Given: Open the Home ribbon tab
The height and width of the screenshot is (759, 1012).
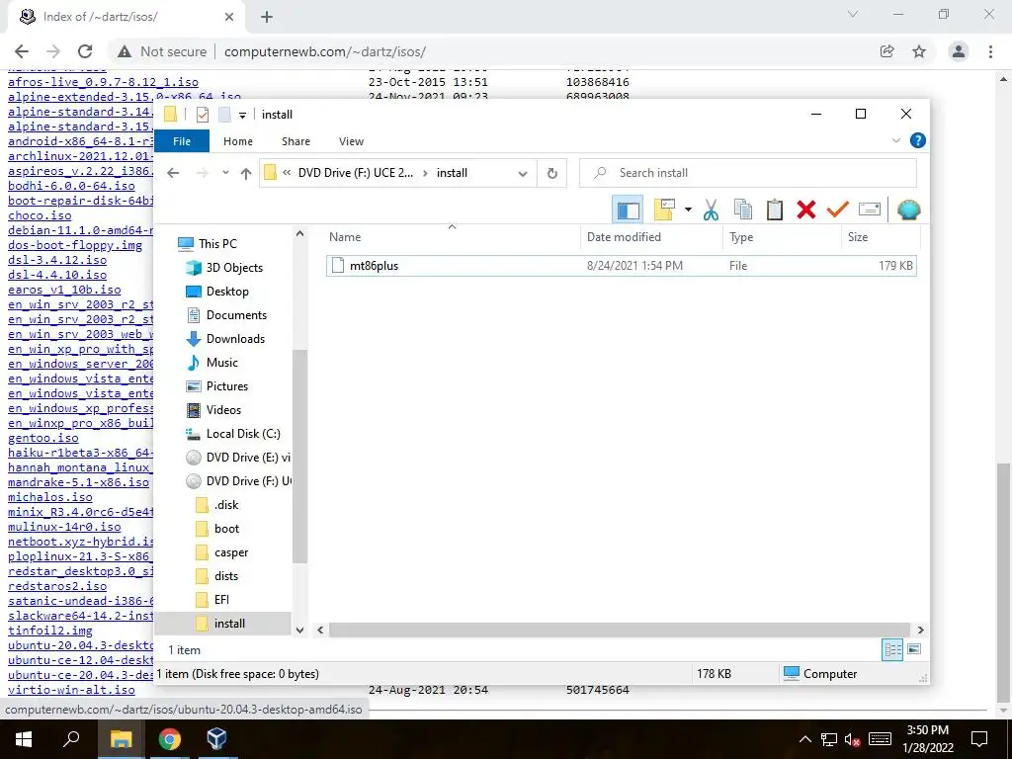Looking at the screenshot, I should point(238,141).
